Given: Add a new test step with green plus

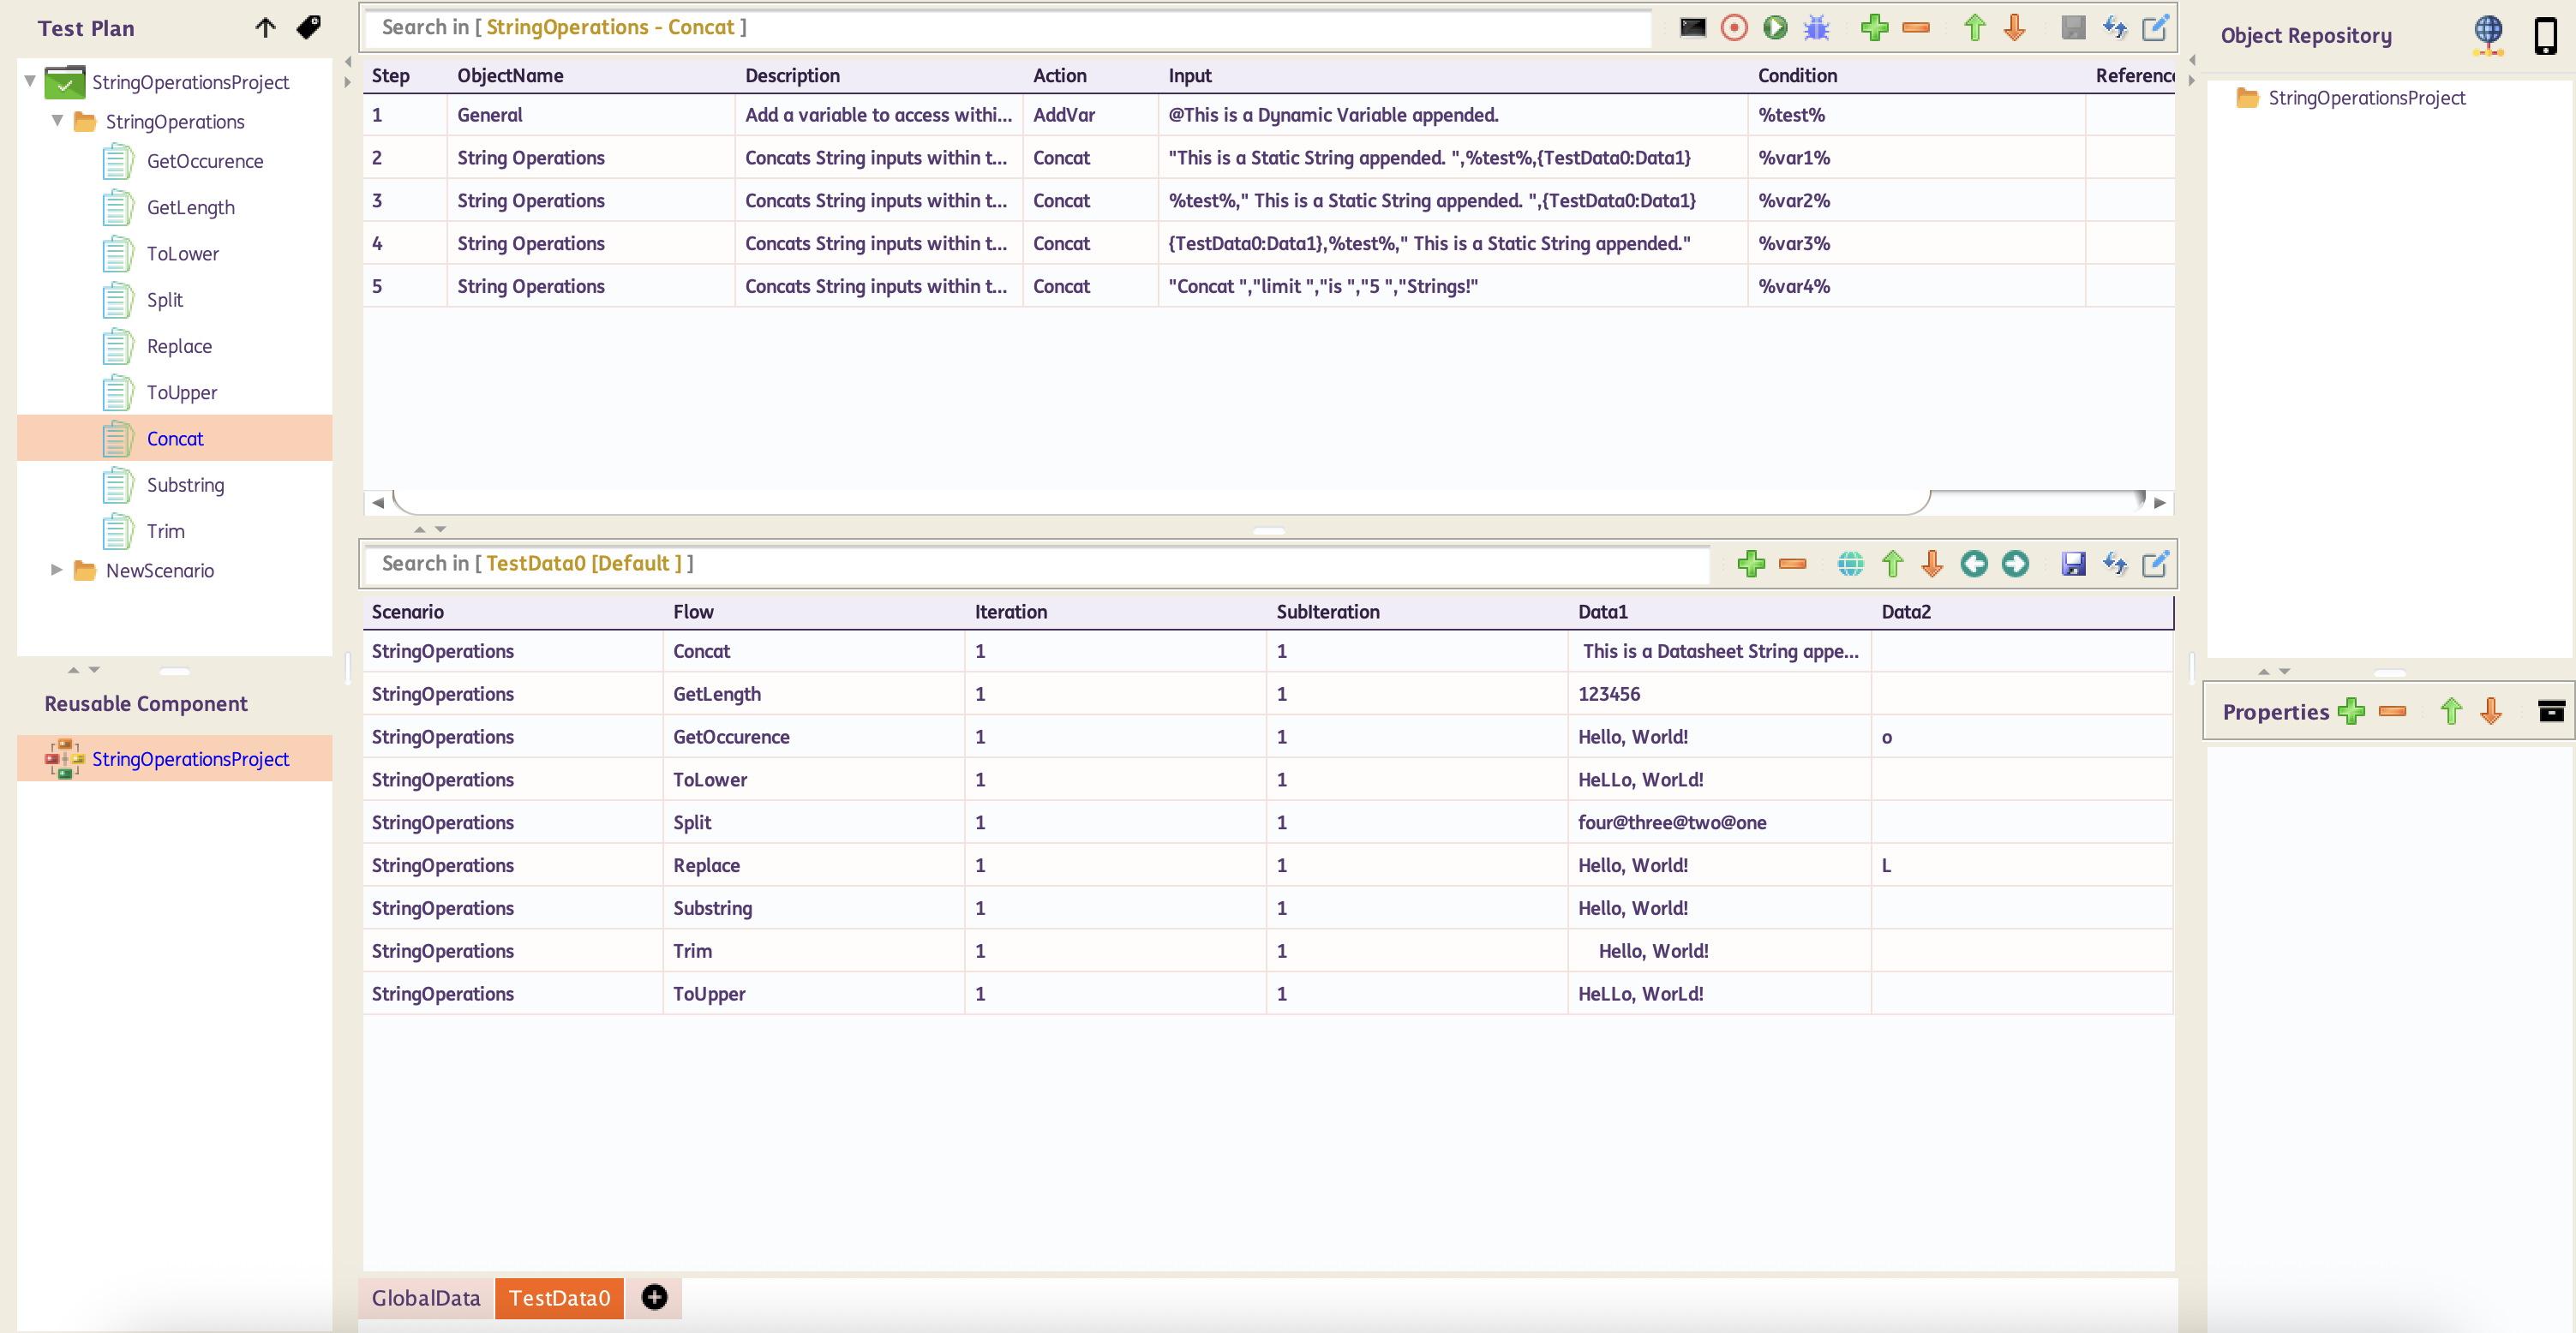Looking at the screenshot, I should [x=1874, y=27].
